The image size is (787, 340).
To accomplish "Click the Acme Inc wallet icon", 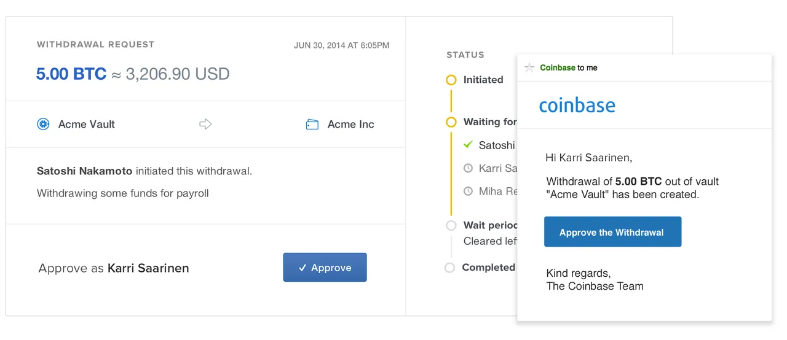I will pos(312,125).
